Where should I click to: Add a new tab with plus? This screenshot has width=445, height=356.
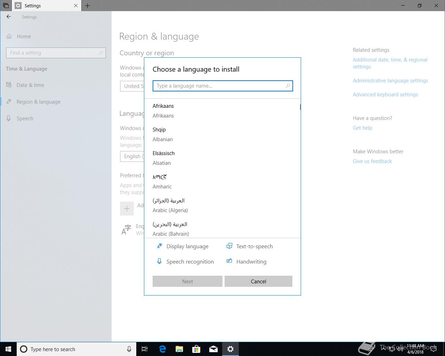click(87, 6)
